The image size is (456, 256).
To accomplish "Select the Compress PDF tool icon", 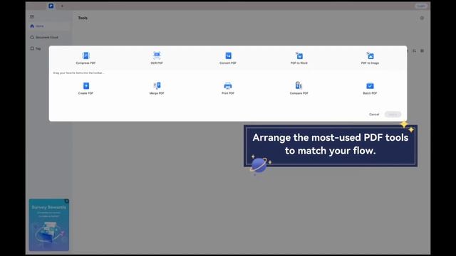I will coord(85,55).
